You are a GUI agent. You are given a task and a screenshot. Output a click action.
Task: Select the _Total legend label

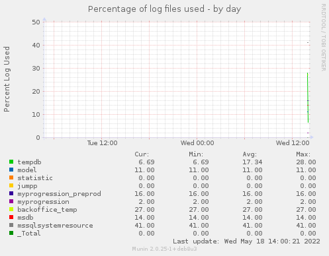point(29,234)
